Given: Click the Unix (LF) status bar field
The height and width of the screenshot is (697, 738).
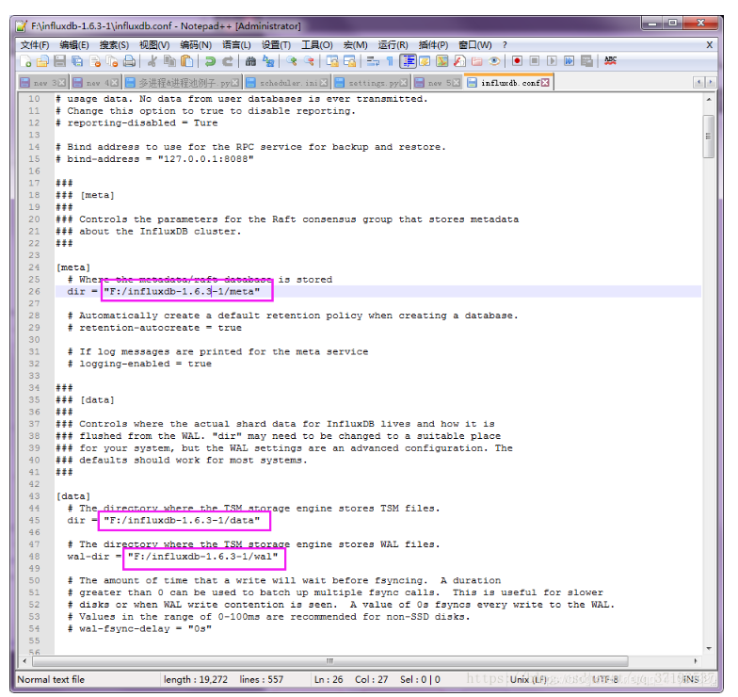Looking at the screenshot, I should click(x=528, y=680).
